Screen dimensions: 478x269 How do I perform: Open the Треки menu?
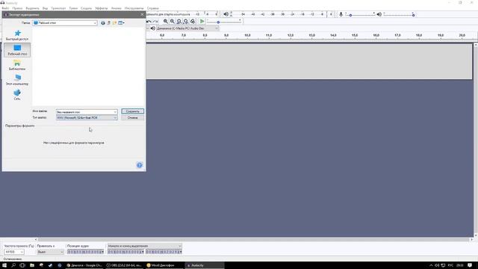73,8
